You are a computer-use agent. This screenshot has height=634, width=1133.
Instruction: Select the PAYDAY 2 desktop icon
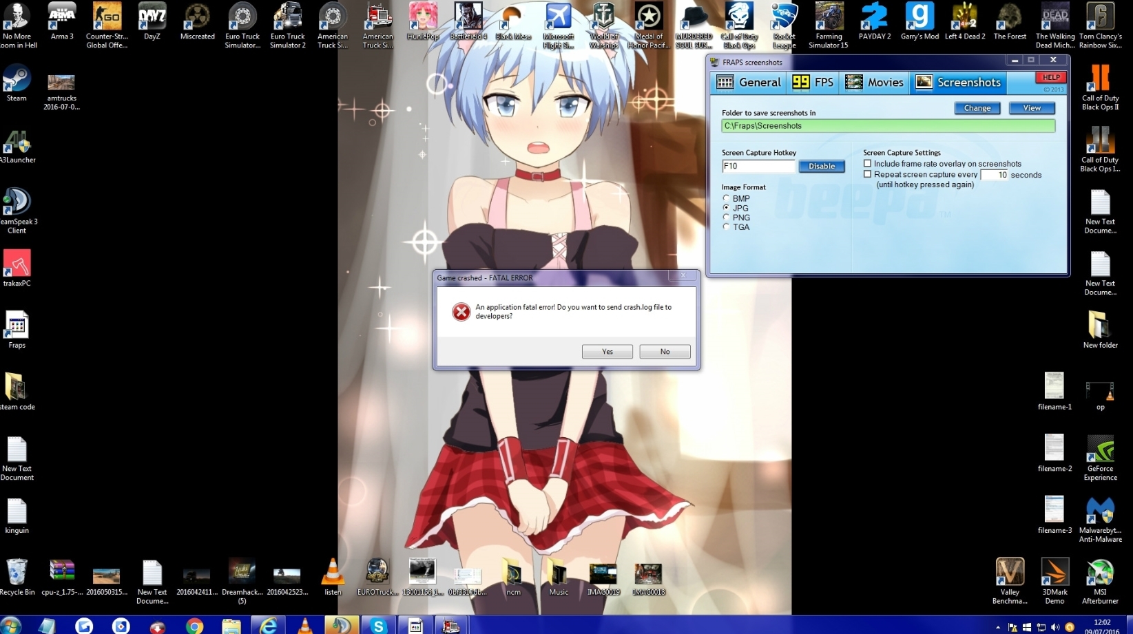(x=875, y=22)
